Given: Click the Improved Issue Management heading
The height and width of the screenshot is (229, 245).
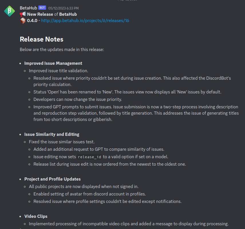Looking at the screenshot, I should pos(53,63).
